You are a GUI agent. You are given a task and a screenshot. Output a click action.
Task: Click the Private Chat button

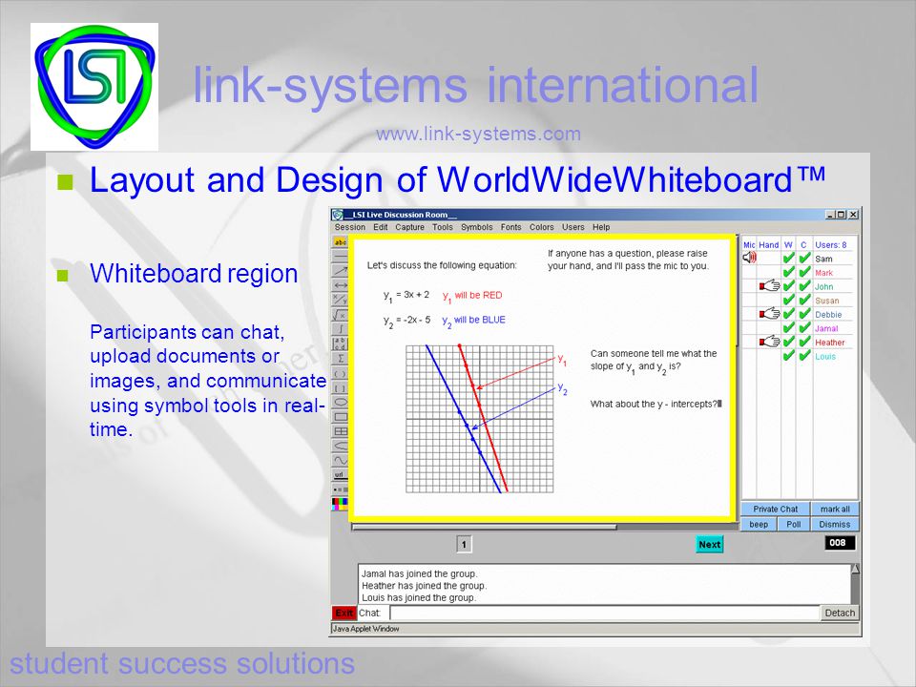tap(775, 509)
